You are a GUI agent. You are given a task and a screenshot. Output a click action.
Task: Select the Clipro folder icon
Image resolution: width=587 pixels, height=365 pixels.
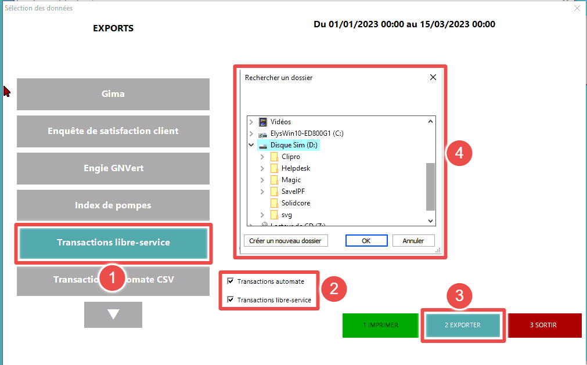point(275,157)
